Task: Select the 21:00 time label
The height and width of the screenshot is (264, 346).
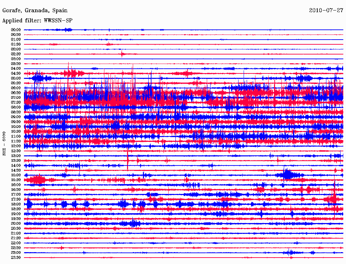Action: (x=16, y=233)
